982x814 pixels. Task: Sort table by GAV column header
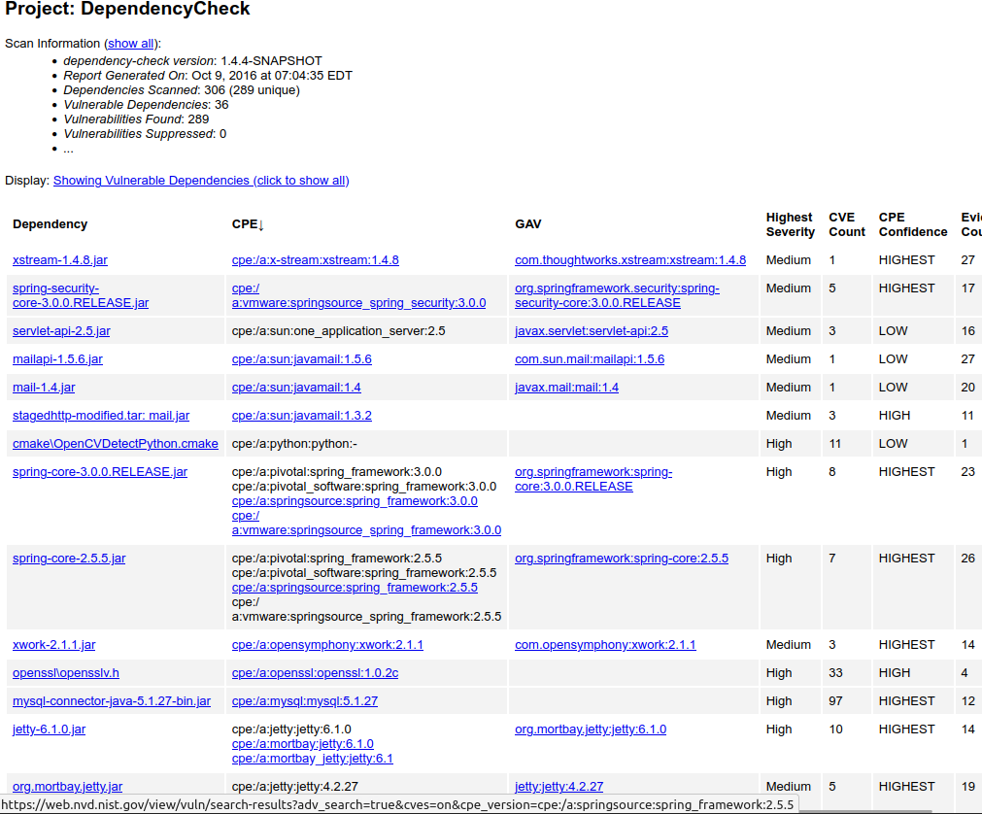528,224
